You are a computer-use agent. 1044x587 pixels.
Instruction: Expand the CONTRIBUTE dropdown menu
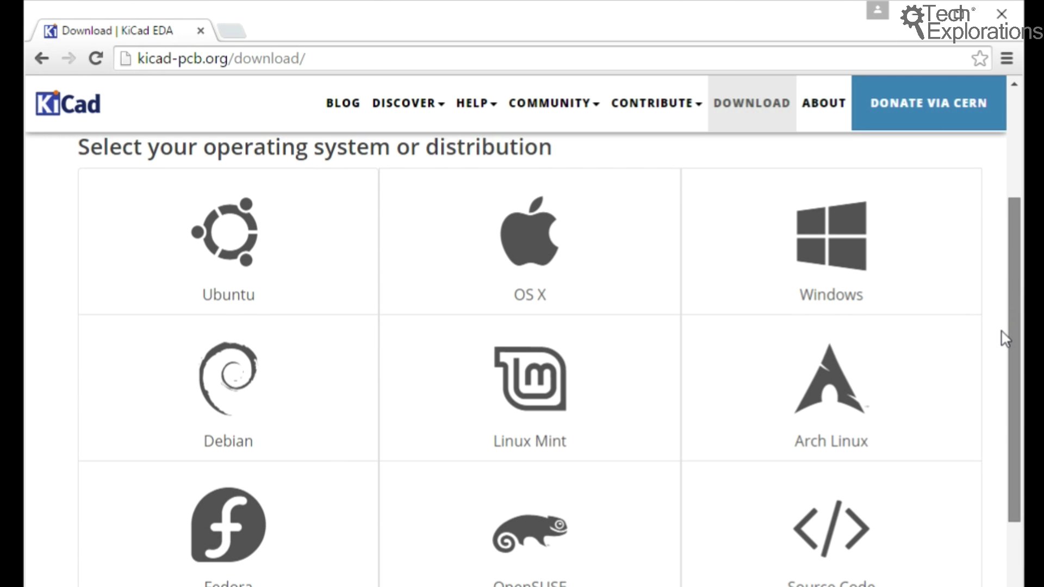click(657, 103)
